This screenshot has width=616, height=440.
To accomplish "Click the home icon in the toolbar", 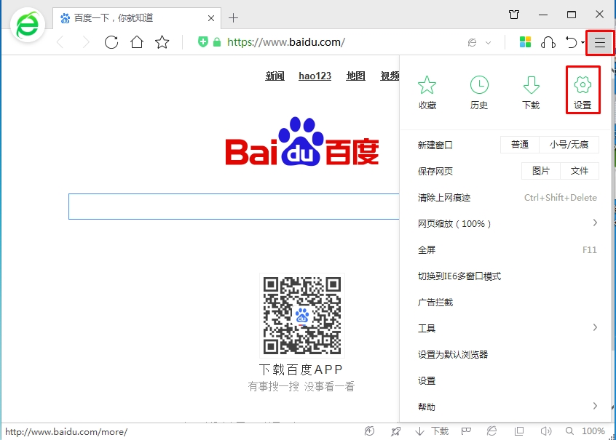I will coord(135,42).
